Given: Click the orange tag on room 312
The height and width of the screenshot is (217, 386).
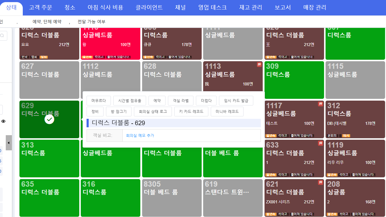Looking at the screenshot, I should coord(346,136).
